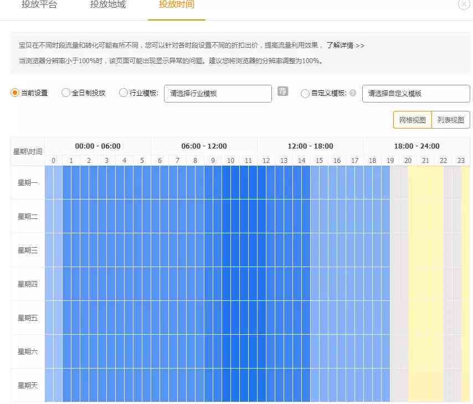Click the 星期天 cell at hour 0
The height and width of the screenshot is (404, 473).
coord(53,385)
